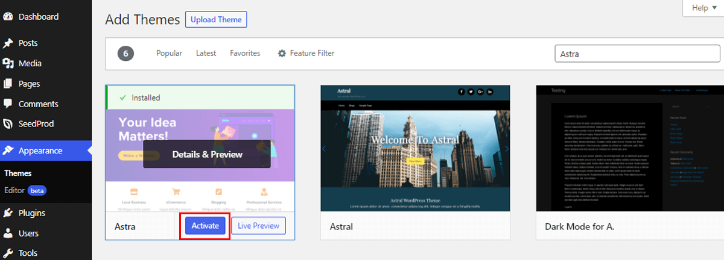This screenshot has width=724, height=260.
Task: Click the Comments speech bubble icon
Action: (8, 104)
